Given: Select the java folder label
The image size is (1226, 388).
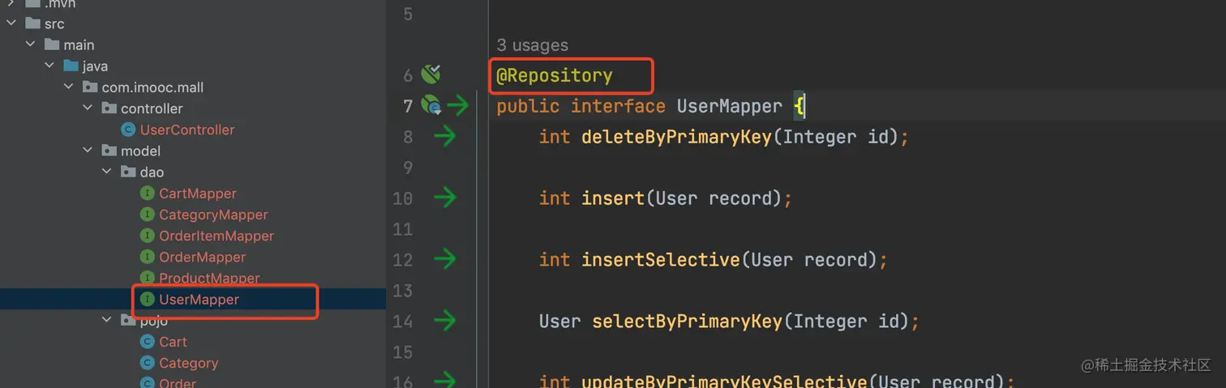Looking at the screenshot, I should 95,66.
